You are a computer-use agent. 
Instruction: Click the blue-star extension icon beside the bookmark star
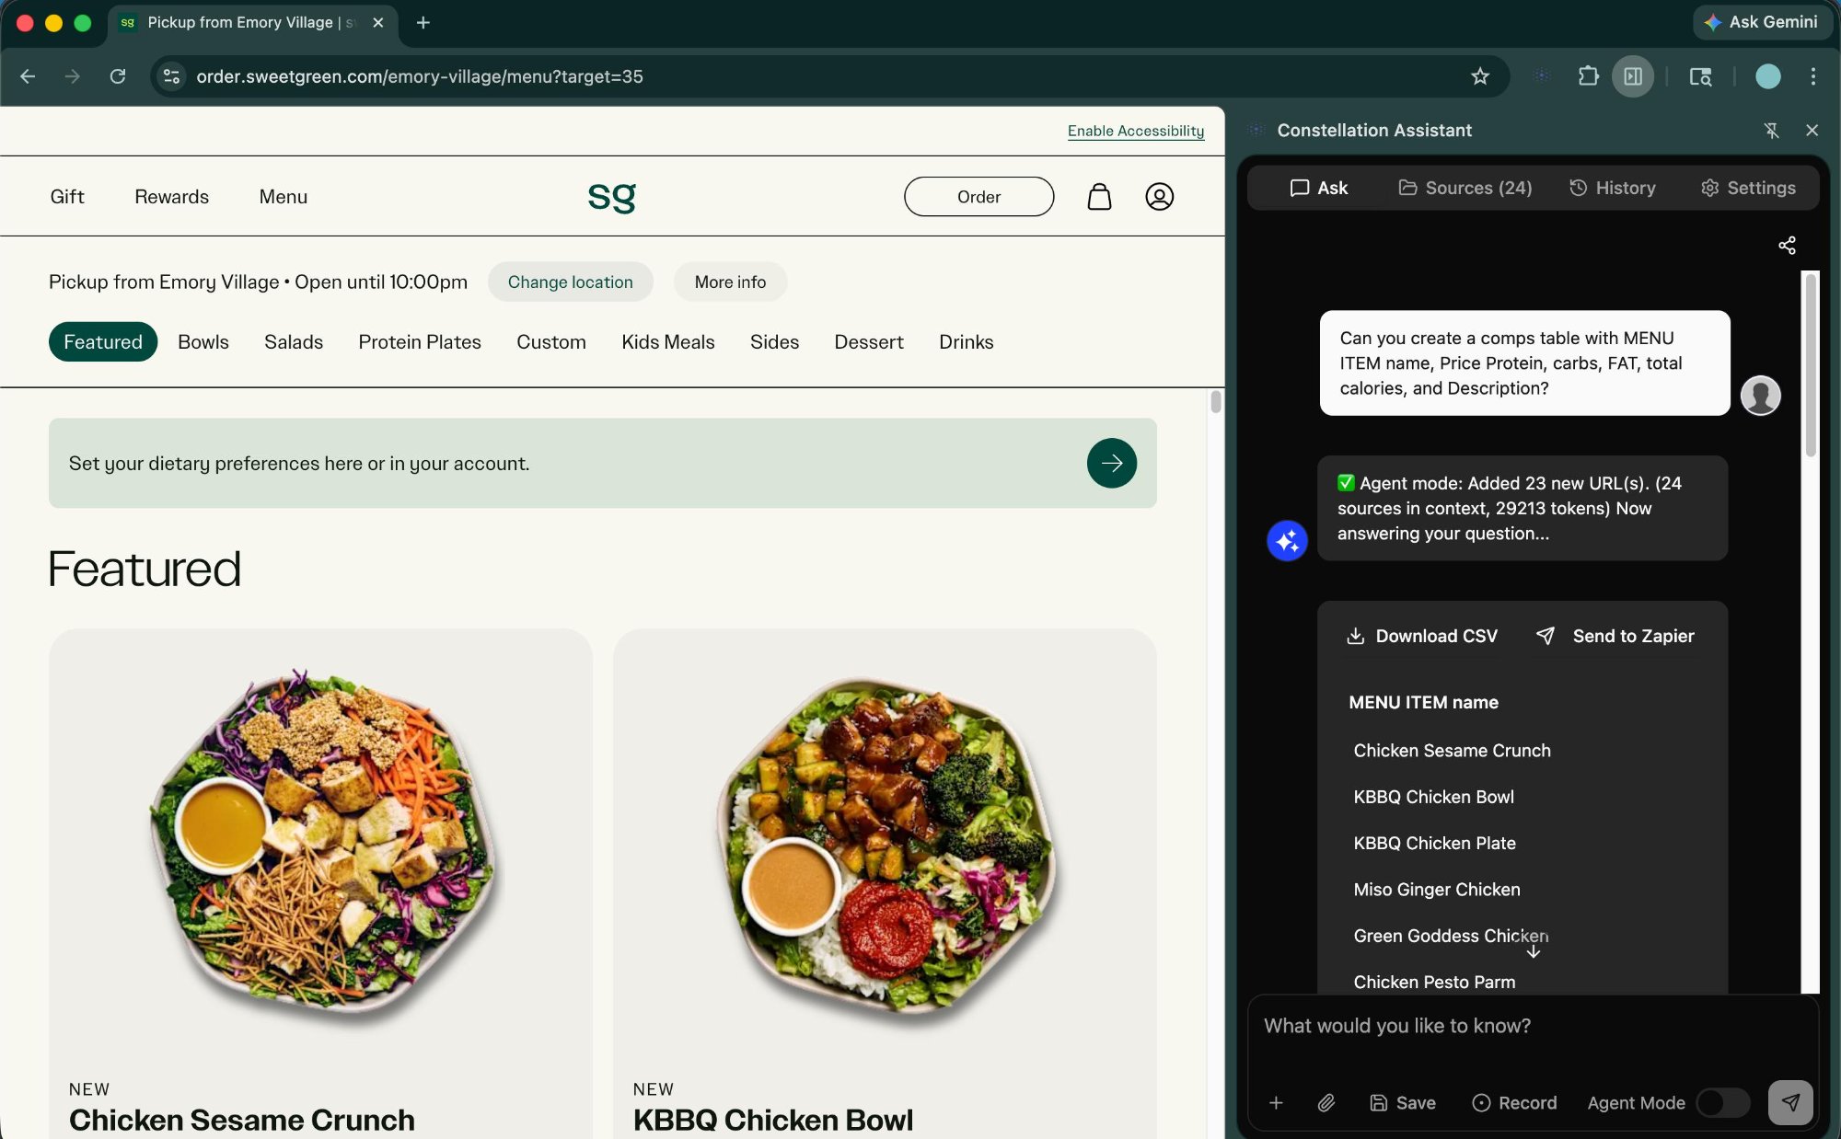click(x=1541, y=76)
